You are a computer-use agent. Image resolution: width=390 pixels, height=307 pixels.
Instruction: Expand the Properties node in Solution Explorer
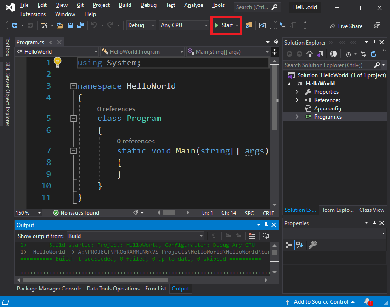tap(297, 92)
